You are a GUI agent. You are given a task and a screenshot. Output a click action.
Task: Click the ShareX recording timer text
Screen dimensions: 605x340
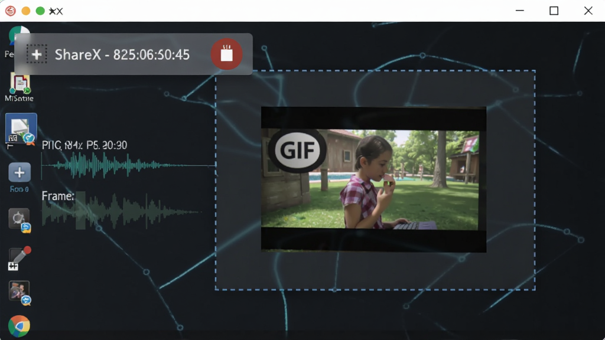click(x=122, y=55)
